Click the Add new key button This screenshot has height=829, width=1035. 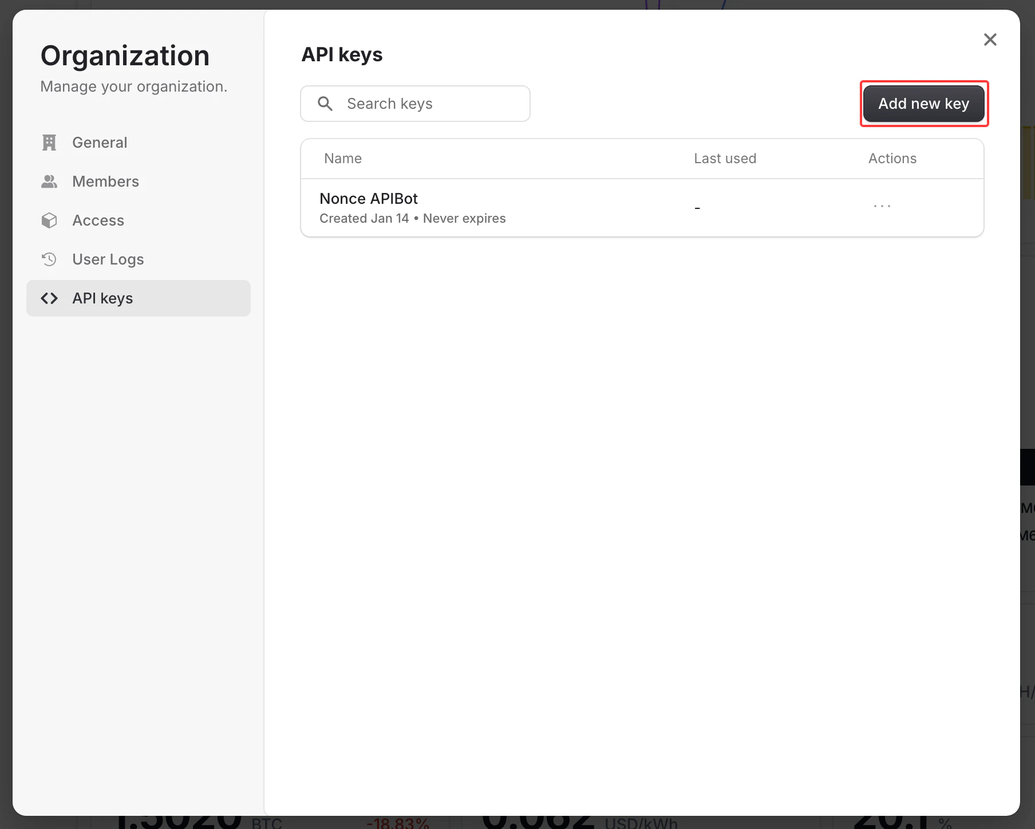coord(924,104)
